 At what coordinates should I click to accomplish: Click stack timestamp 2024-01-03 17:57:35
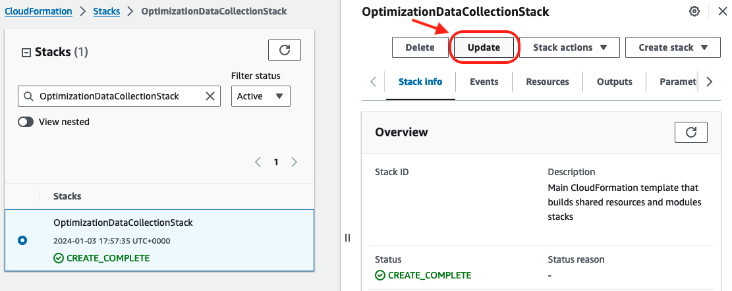(x=111, y=241)
